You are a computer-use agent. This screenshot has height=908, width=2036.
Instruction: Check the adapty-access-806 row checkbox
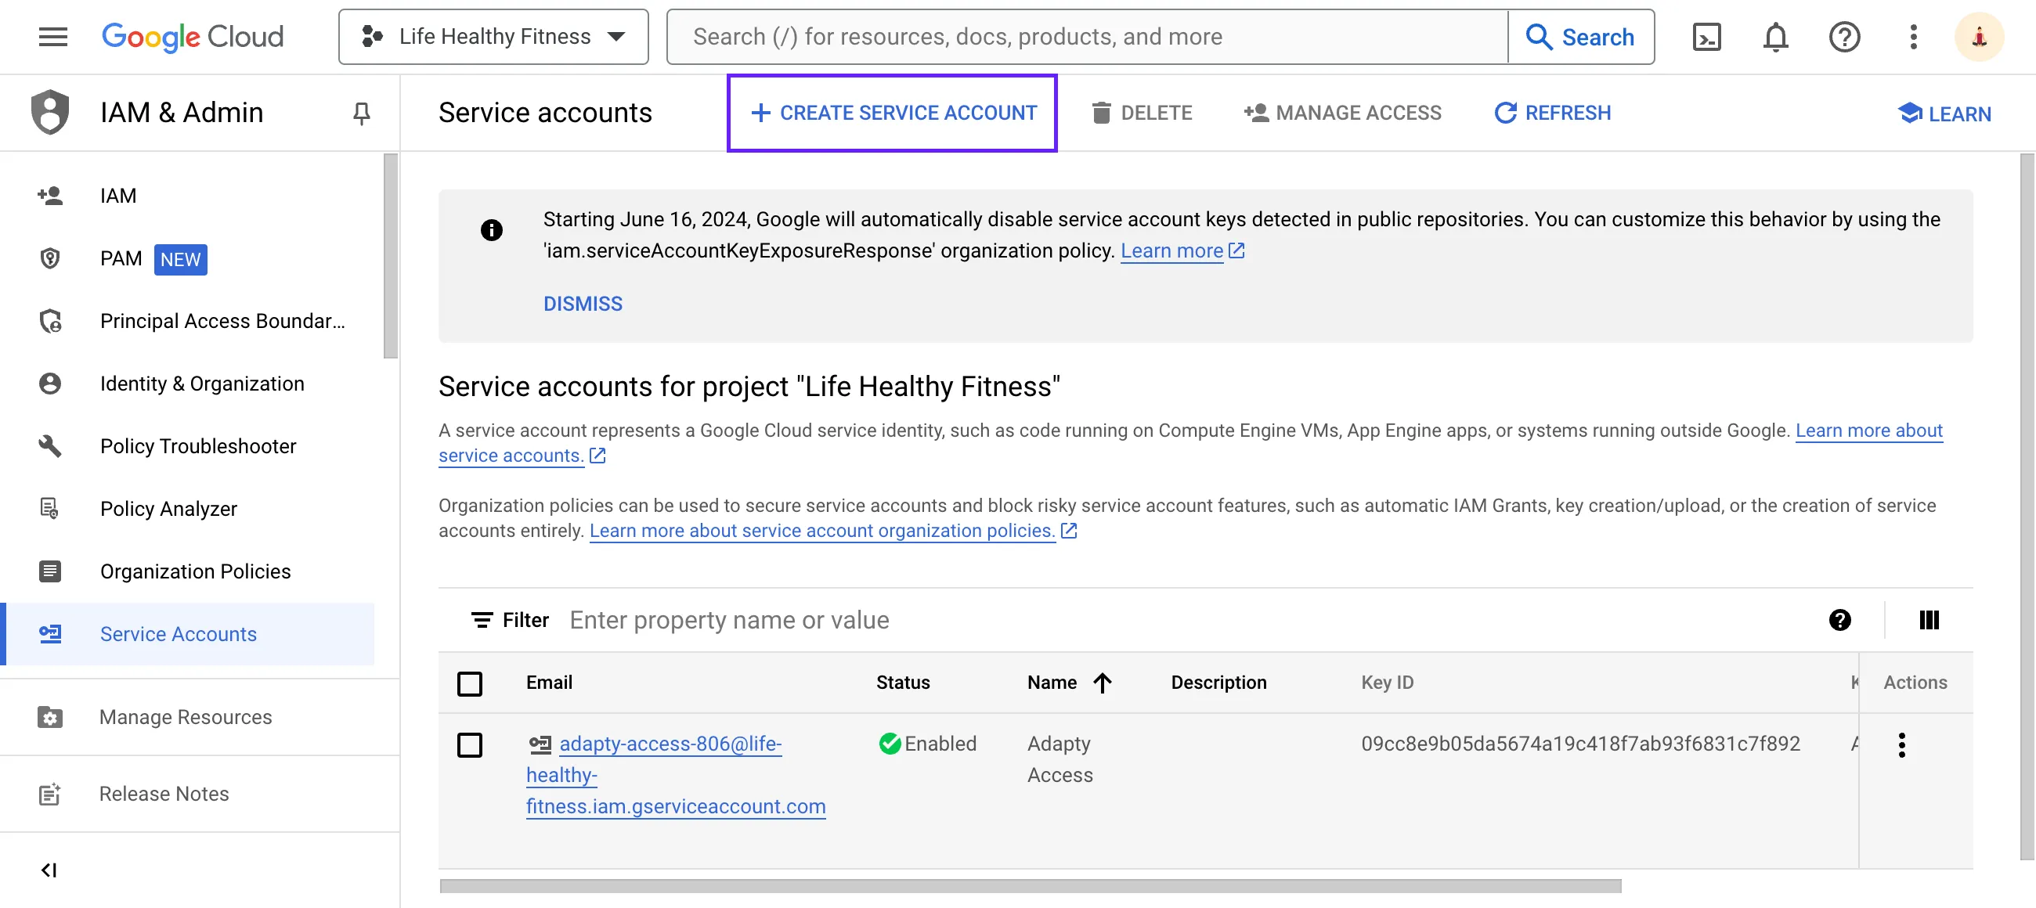[x=471, y=745]
